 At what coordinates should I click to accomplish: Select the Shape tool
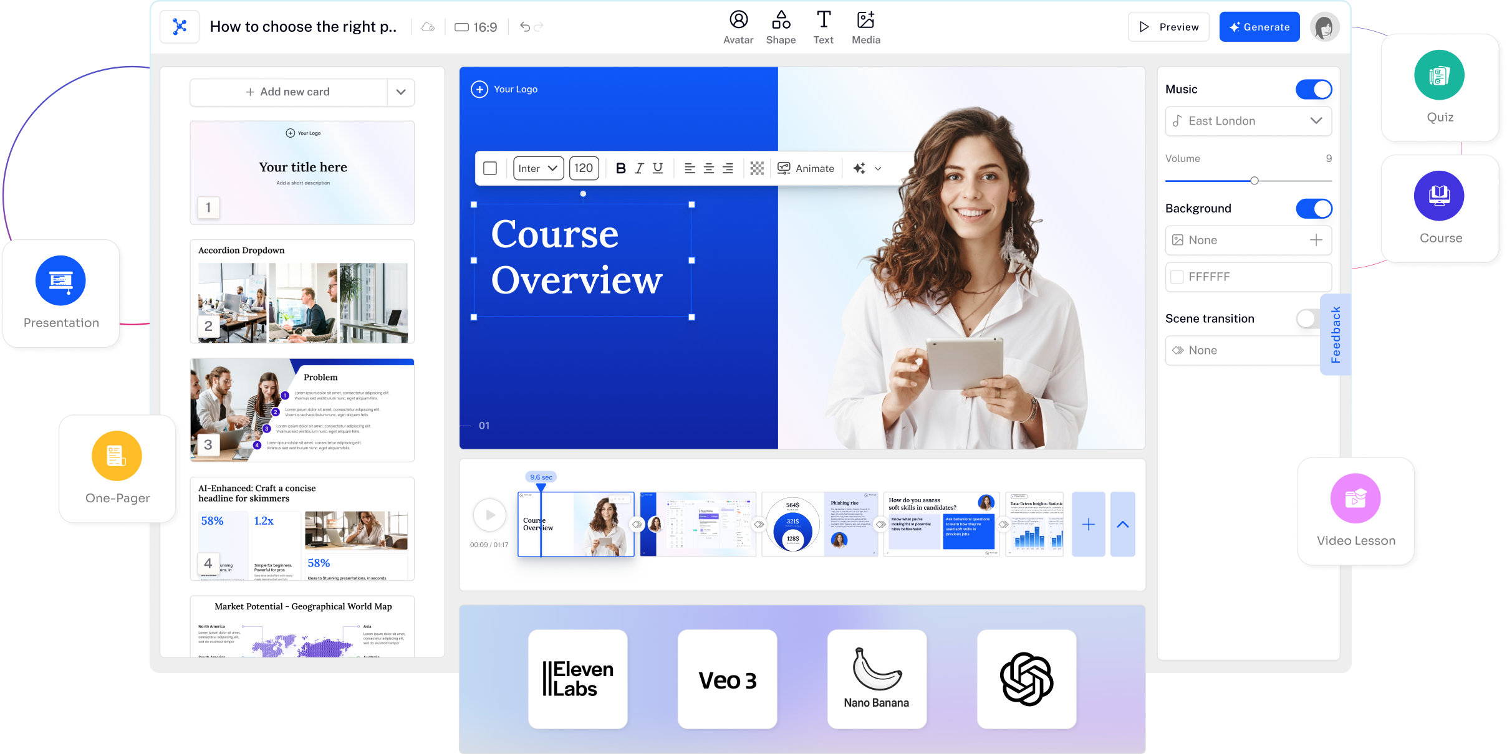click(781, 27)
